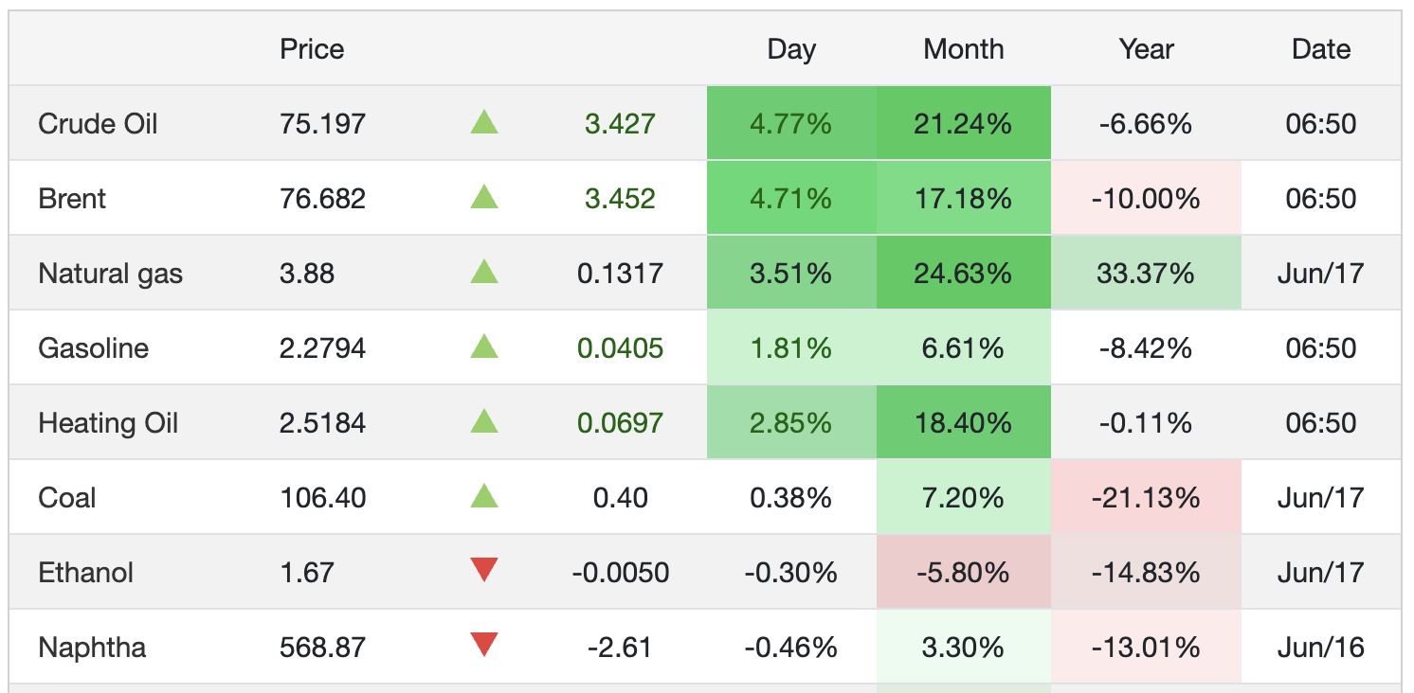This screenshot has width=1414, height=693.
Task: Select Gasoline price 2.2794
Action: pyautogui.click(x=322, y=348)
